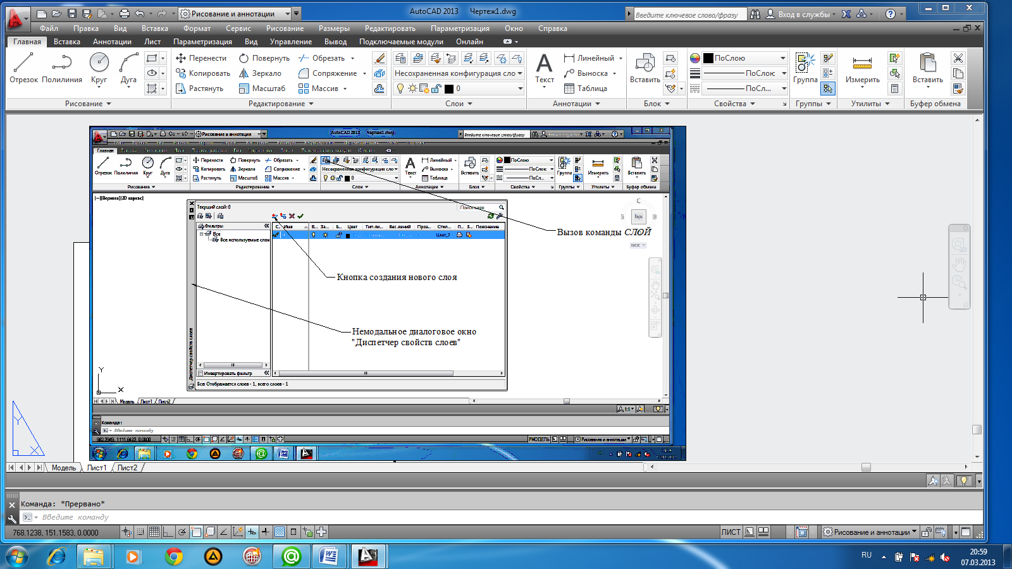This screenshot has height=569, width=1012.
Task: Open the Размеры menu
Action: click(334, 28)
